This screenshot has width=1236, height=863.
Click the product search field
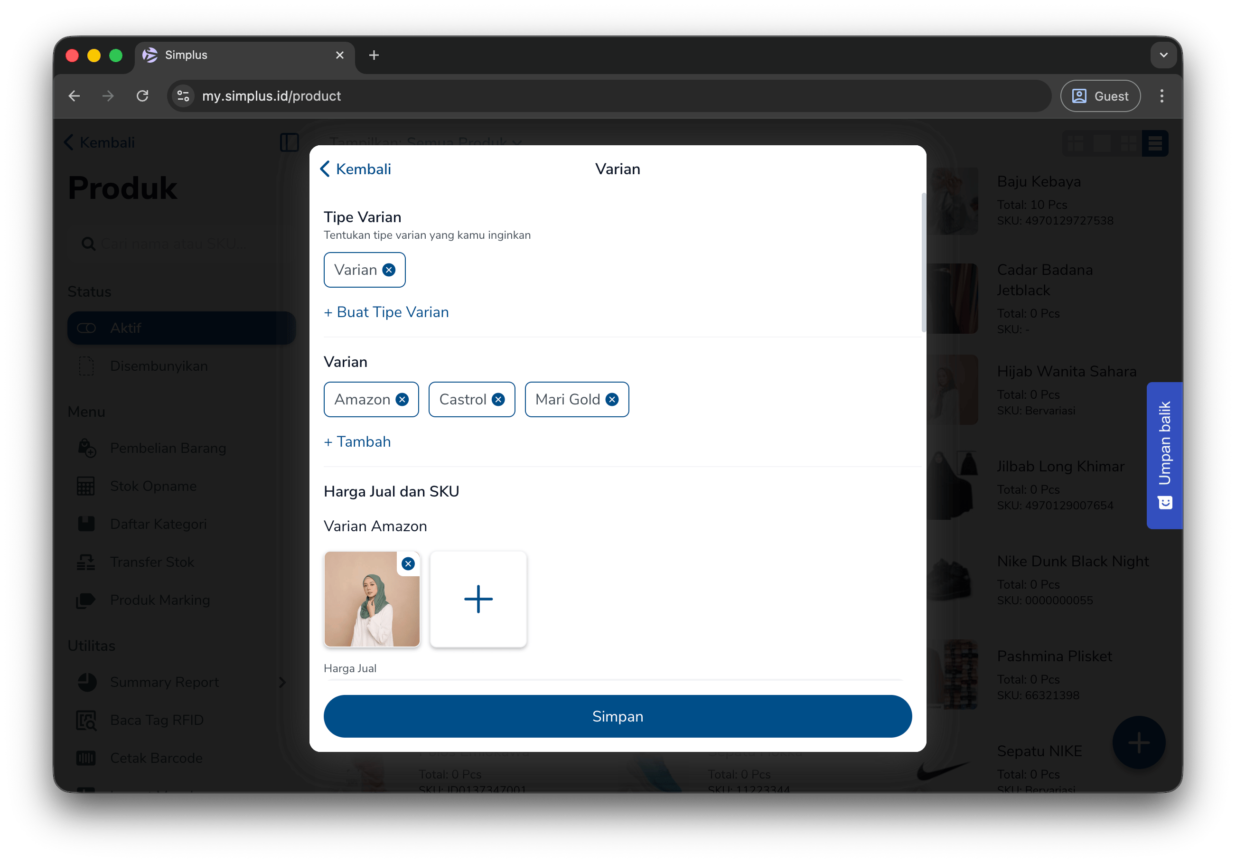pyautogui.click(x=181, y=244)
